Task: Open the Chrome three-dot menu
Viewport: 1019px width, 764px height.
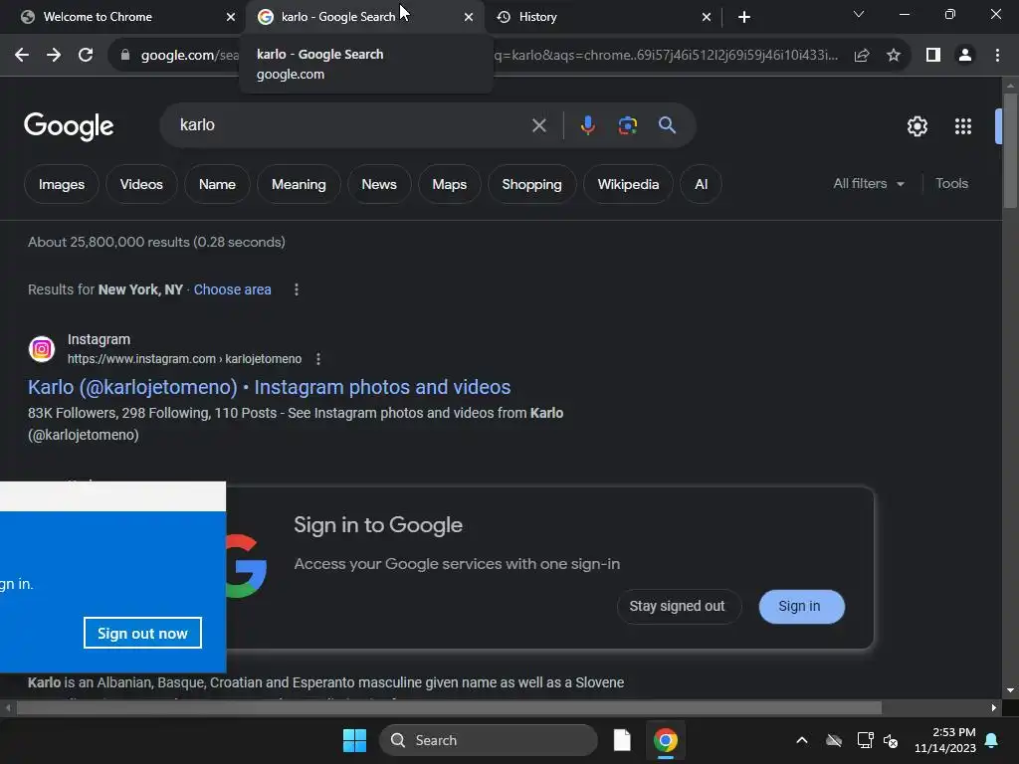Action: point(997,56)
